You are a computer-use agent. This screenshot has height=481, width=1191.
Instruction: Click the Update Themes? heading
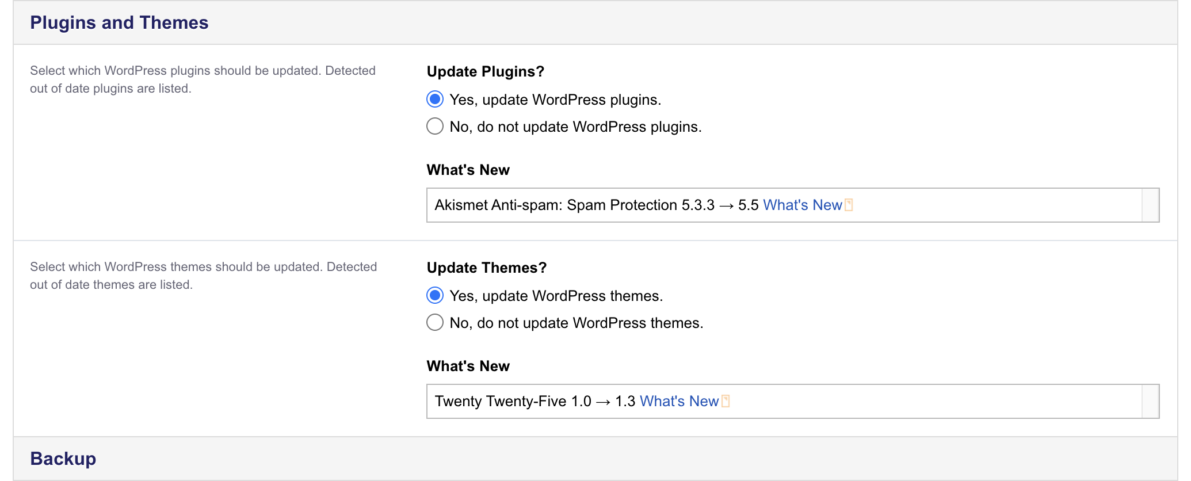(x=487, y=268)
